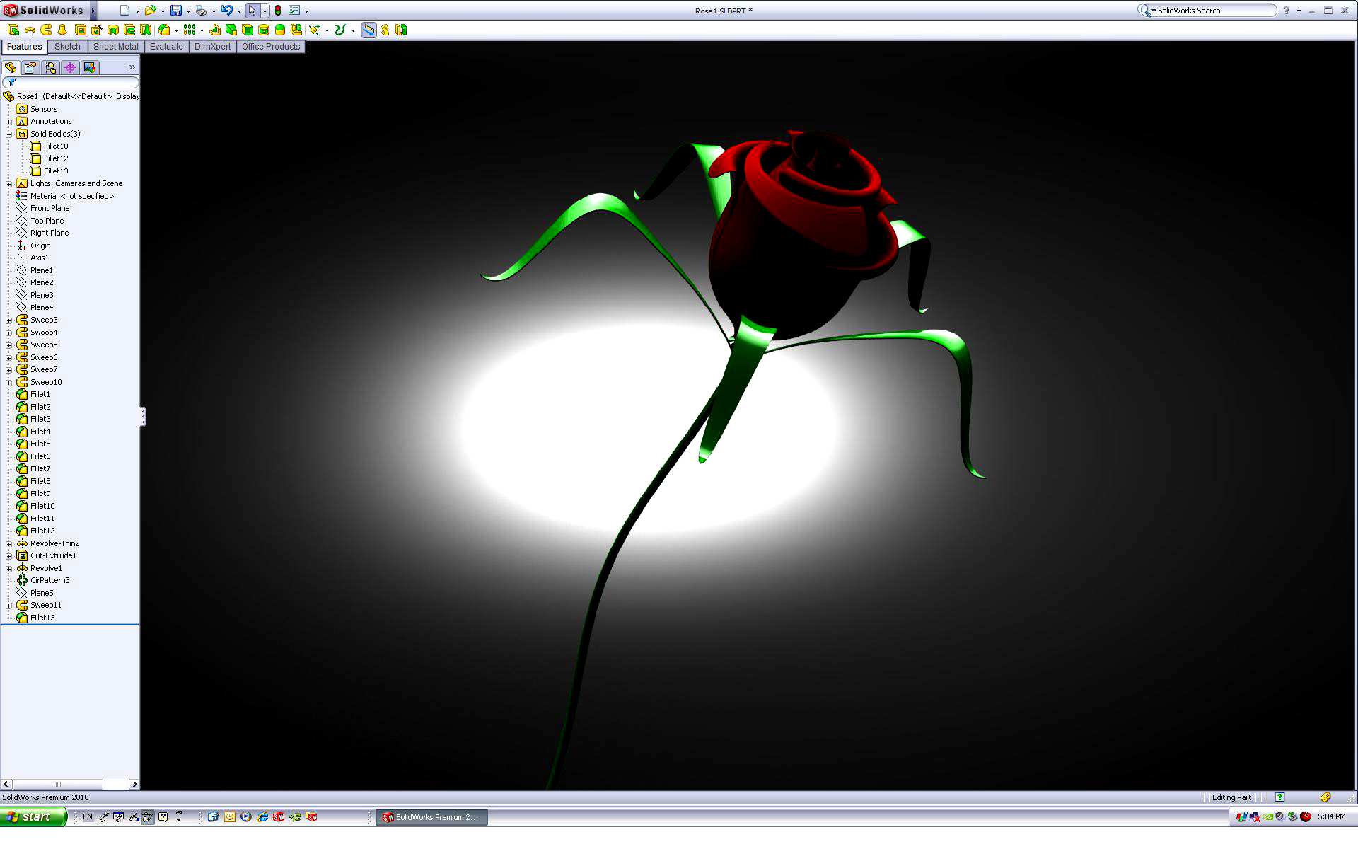Toggle visibility of Fillet13 solid body
The width and height of the screenshot is (1358, 849).
tap(54, 171)
